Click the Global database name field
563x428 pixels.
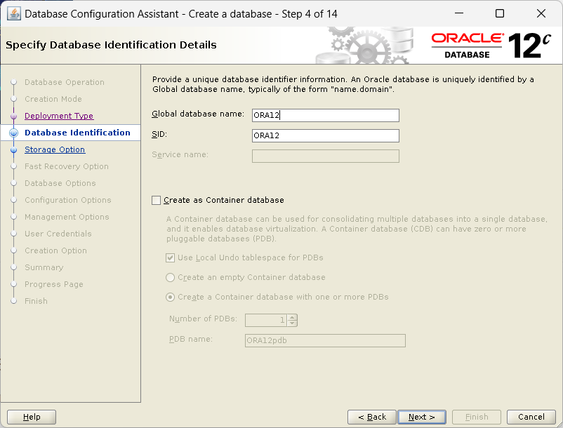coord(325,115)
